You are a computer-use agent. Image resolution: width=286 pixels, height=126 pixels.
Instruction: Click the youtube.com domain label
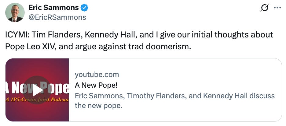pos(97,75)
